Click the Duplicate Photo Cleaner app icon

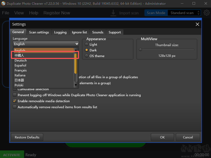point(3,4)
